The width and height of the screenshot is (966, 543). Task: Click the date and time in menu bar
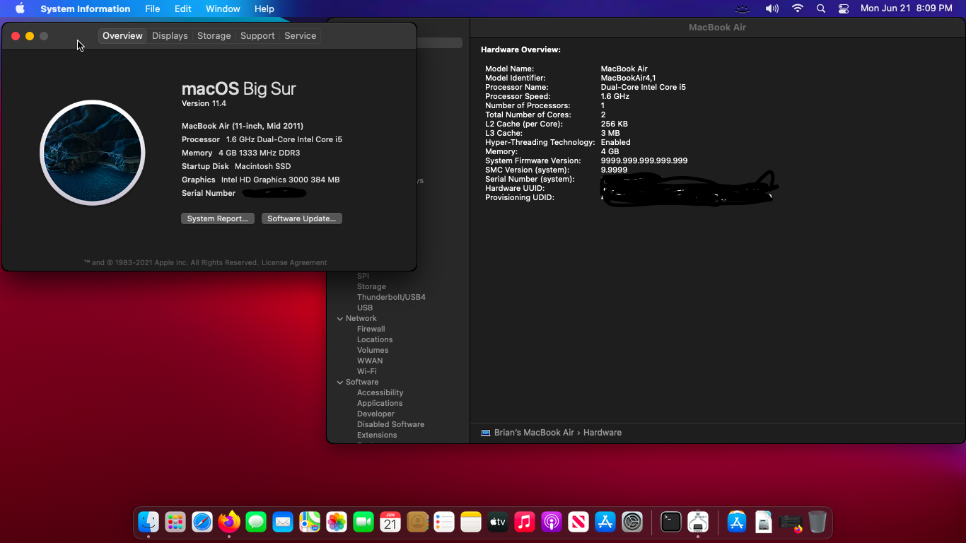(x=906, y=8)
